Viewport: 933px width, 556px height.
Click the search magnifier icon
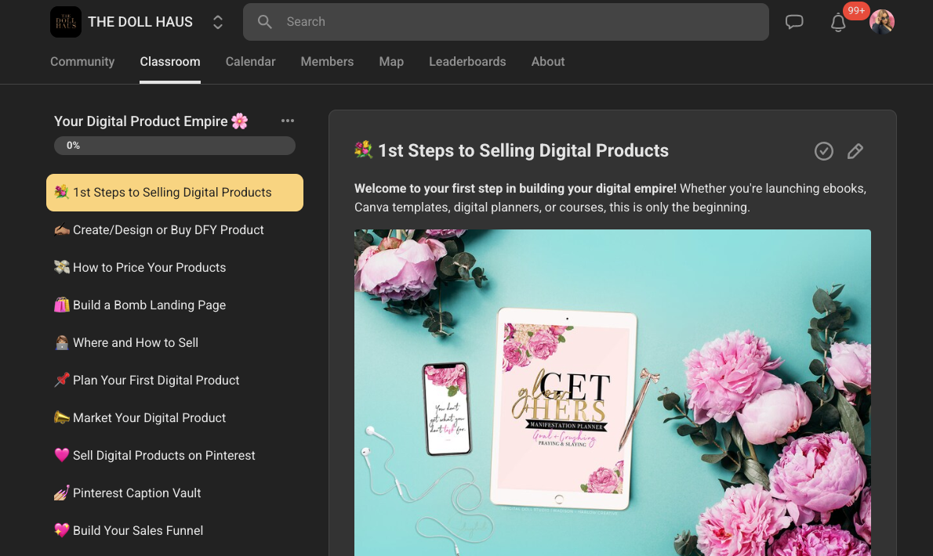(265, 22)
